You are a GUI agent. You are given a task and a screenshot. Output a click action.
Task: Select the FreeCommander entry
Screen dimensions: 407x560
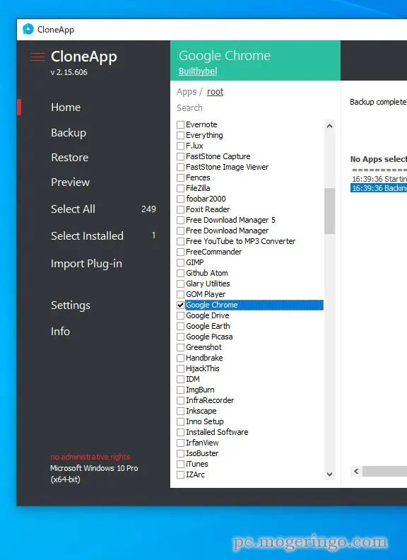click(x=214, y=252)
